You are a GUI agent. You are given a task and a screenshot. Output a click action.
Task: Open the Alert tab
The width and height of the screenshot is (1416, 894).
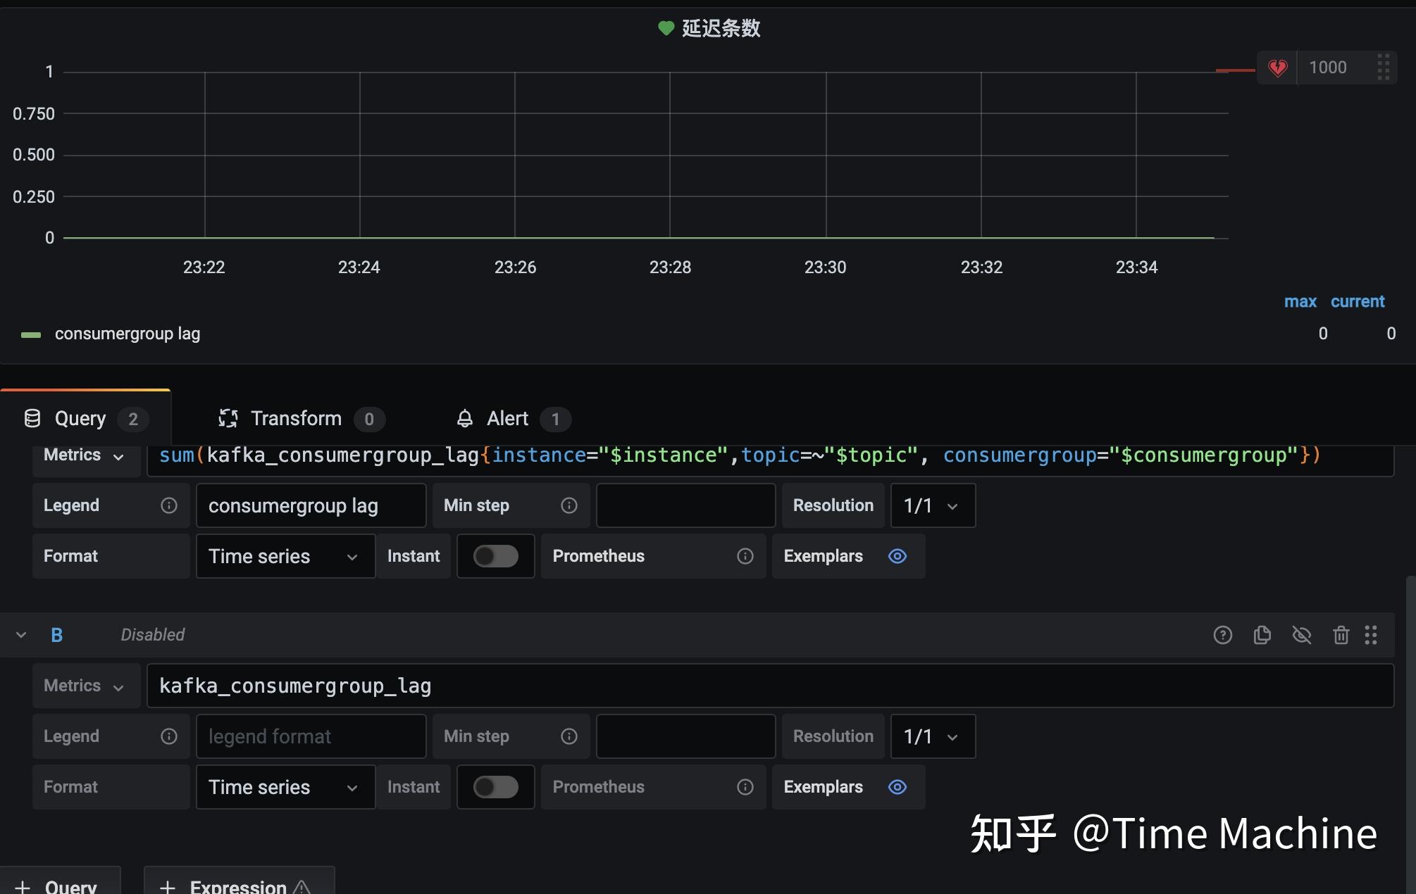[x=509, y=418]
